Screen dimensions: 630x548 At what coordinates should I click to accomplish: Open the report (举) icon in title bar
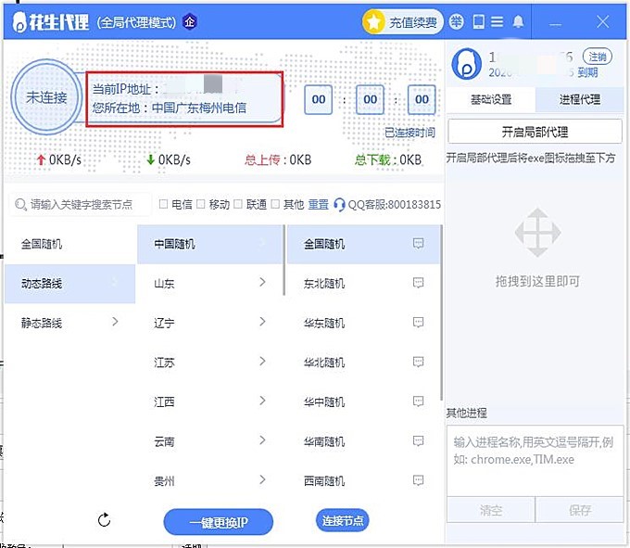[x=457, y=21]
